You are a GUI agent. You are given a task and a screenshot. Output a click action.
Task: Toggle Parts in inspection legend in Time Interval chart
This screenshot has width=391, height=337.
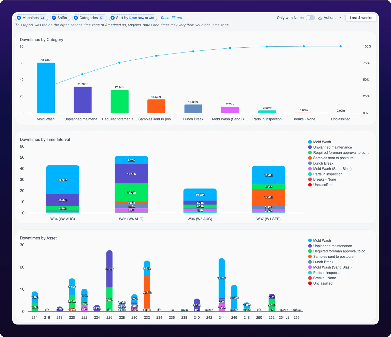[x=325, y=174]
